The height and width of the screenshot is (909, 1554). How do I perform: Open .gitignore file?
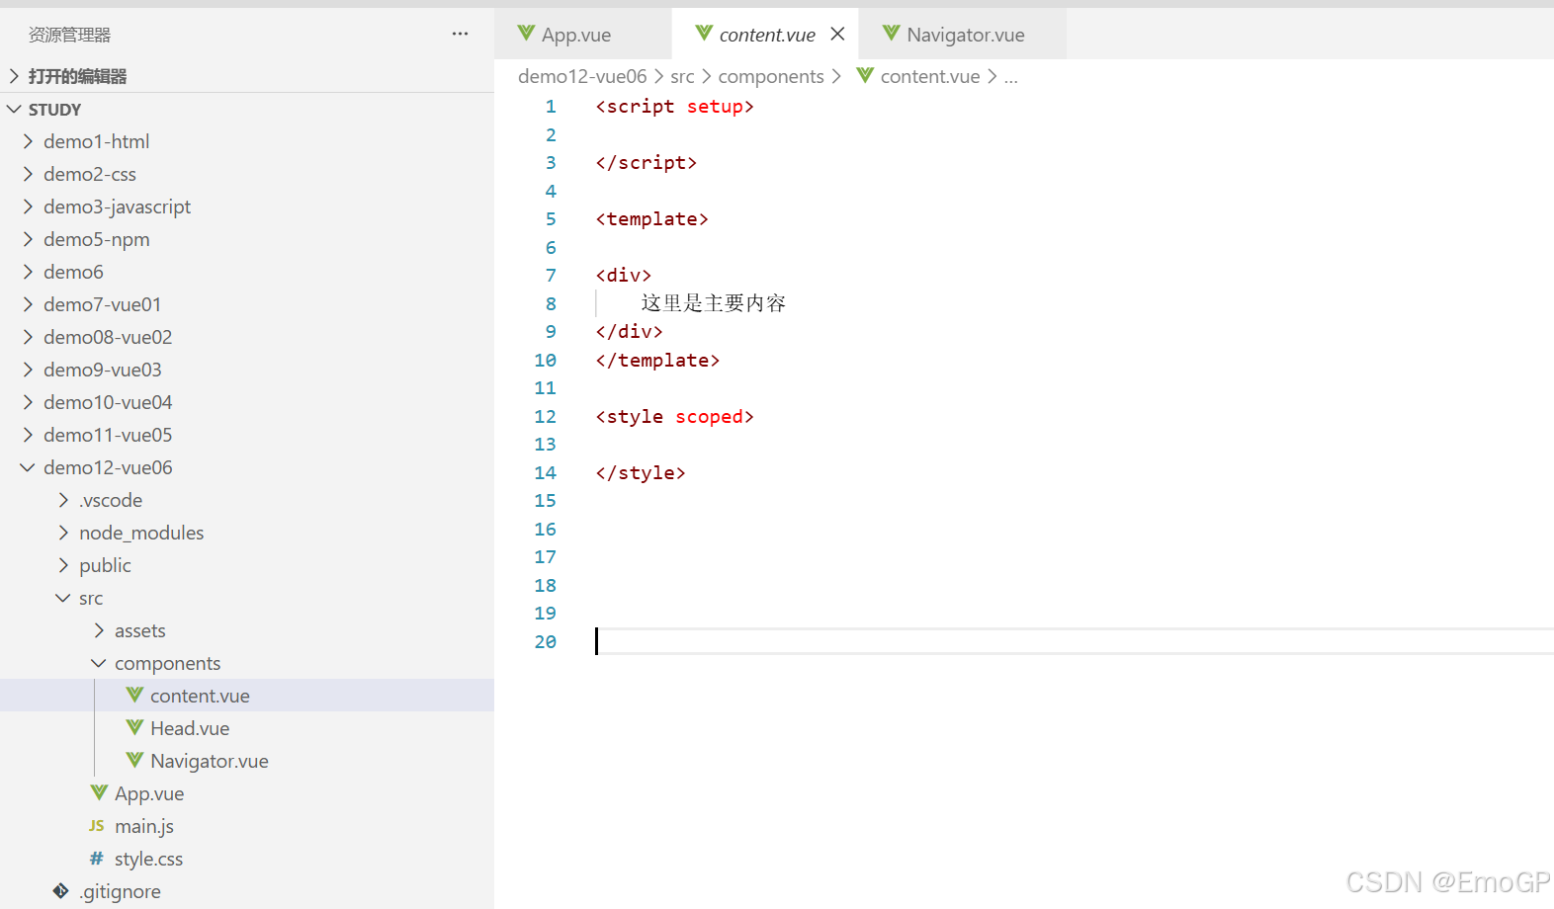[x=247, y=891]
